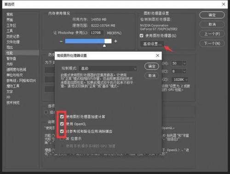This screenshot has width=230, height=174.
Task: Click 确定 in the preferences window
Action: click(212, 15)
